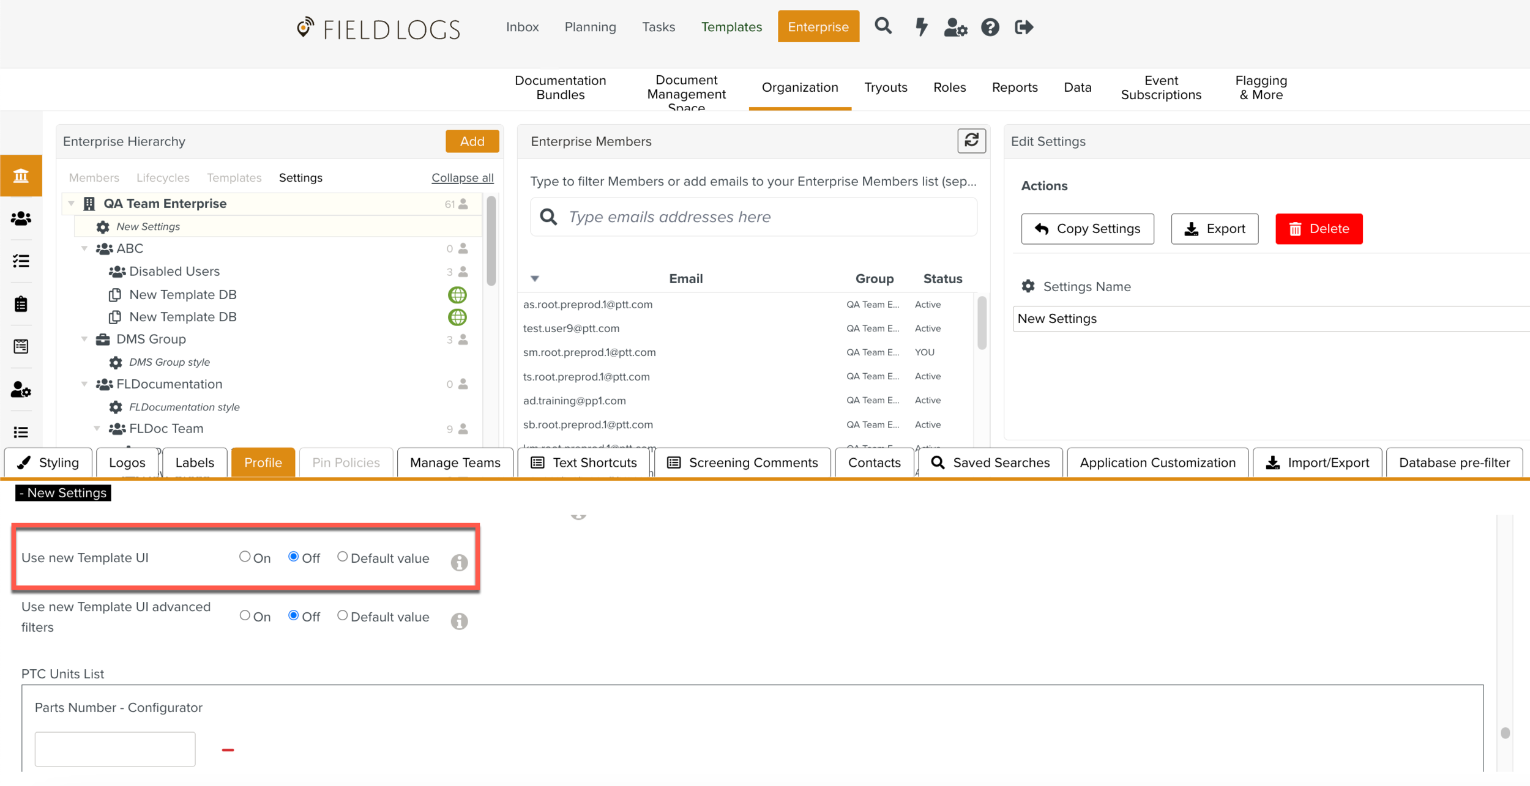
Task: Click info icon for Use new Template UI
Action: [x=459, y=563]
